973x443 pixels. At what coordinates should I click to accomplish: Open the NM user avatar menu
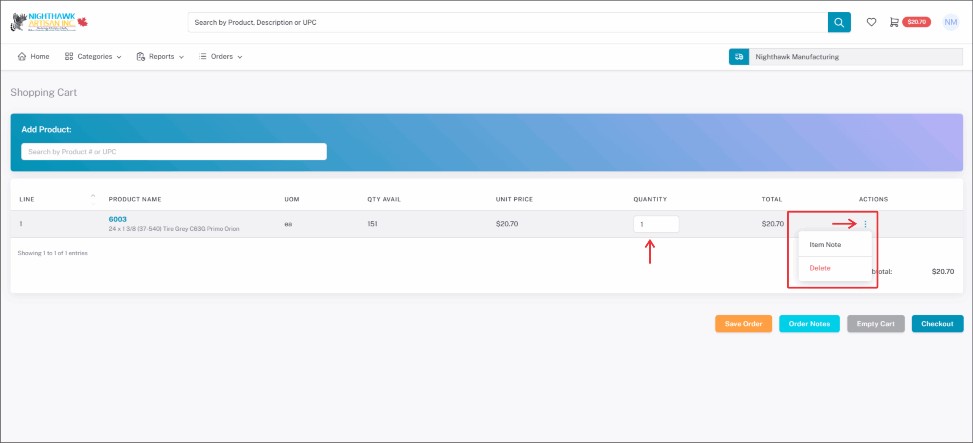coord(951,22)
